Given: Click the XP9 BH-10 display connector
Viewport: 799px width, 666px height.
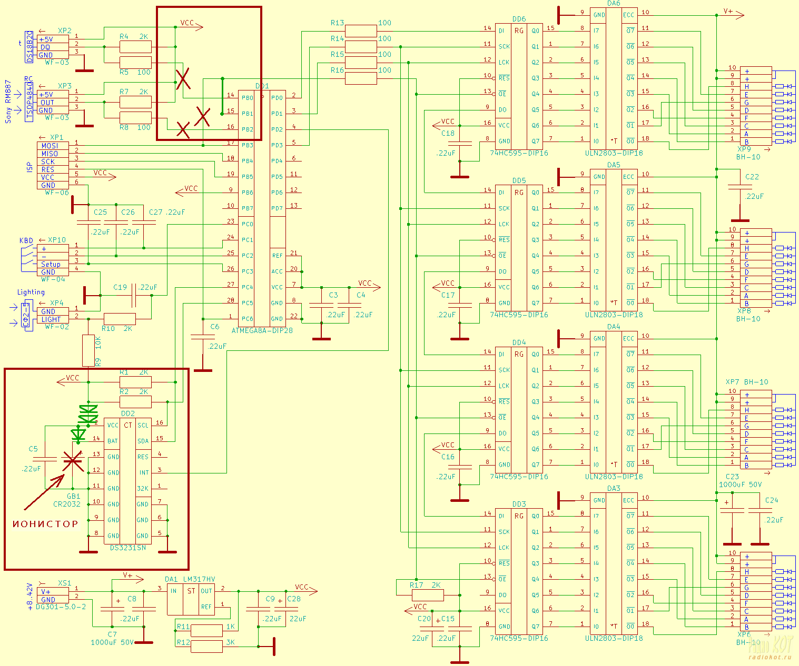Looking at the screenshot, I should pos(756,106).
